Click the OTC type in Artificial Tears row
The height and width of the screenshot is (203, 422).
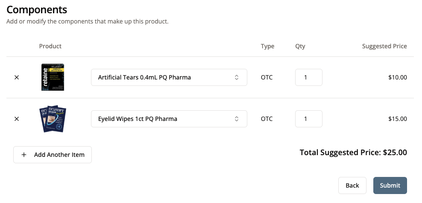[267, 77]
